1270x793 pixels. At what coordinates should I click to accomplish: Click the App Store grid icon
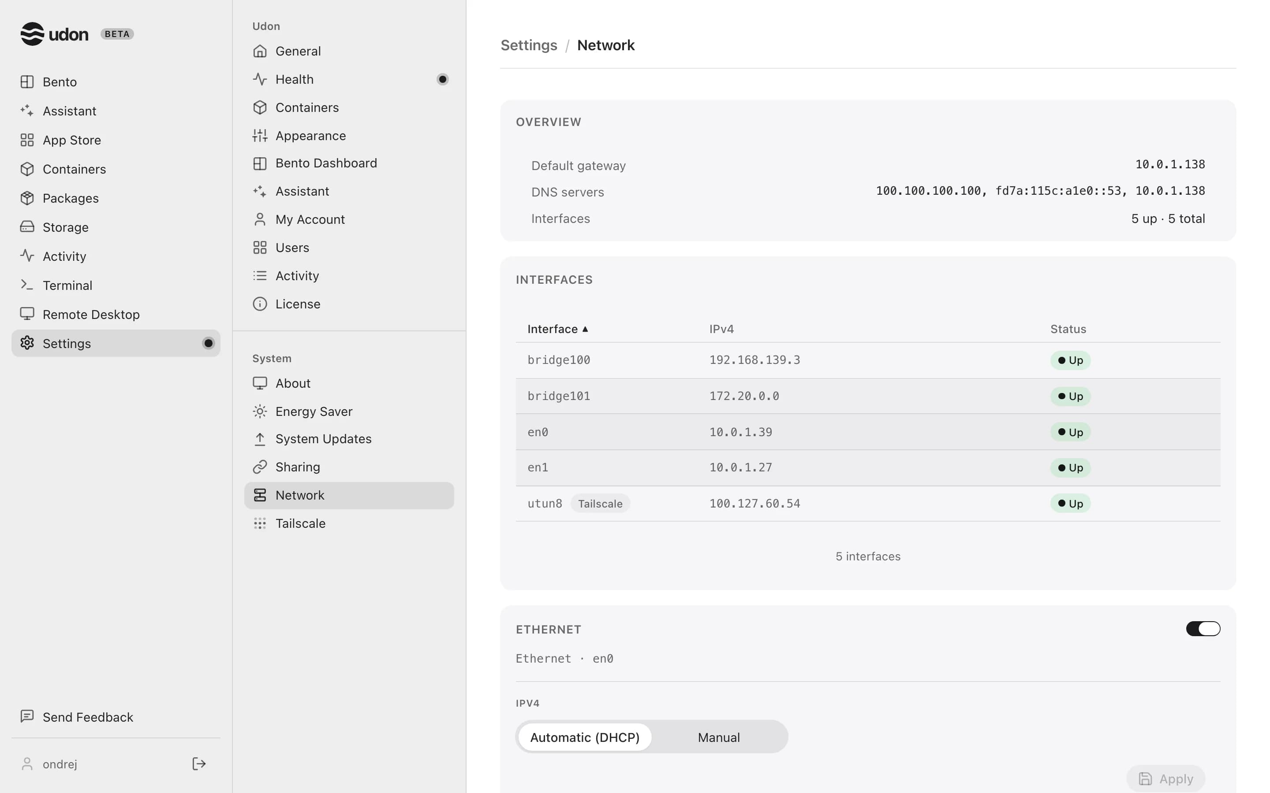pos(27,140)
